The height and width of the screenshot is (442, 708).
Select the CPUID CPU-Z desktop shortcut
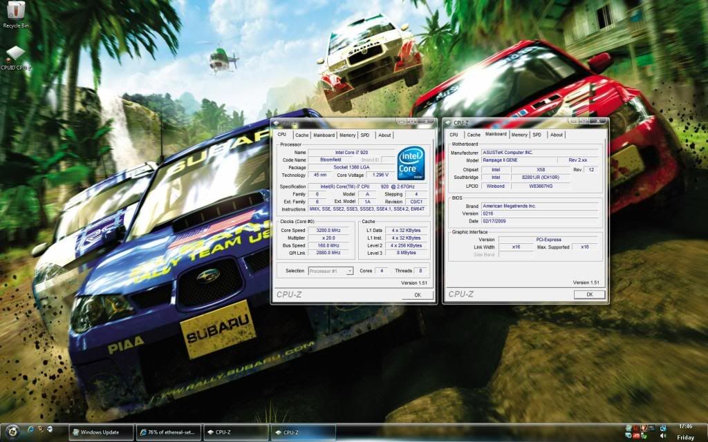click(15, 58)
